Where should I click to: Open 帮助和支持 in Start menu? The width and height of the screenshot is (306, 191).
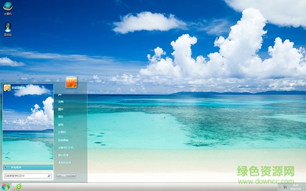[x=64, y=162]
